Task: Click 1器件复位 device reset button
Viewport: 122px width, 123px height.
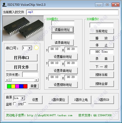Action: click(58, 100)
